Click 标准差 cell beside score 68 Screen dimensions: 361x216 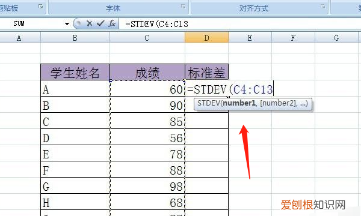point(207,202)
